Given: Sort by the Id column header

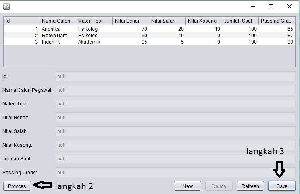Looking at the screenshot, I should (x=21, y=21).
